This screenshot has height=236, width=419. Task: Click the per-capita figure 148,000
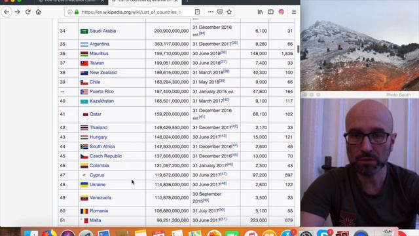click(x=259, y=54)
